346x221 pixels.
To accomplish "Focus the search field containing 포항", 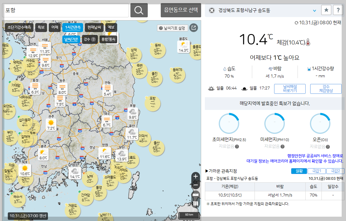I will coord(66,10).
